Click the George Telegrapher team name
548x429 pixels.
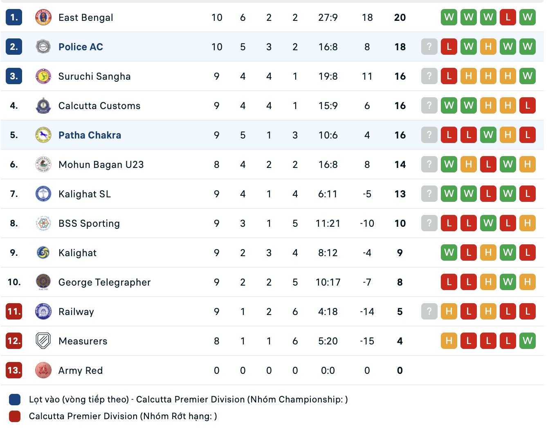(104, 282)
